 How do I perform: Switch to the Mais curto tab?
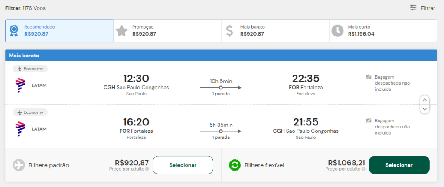[x=382, y=30]
